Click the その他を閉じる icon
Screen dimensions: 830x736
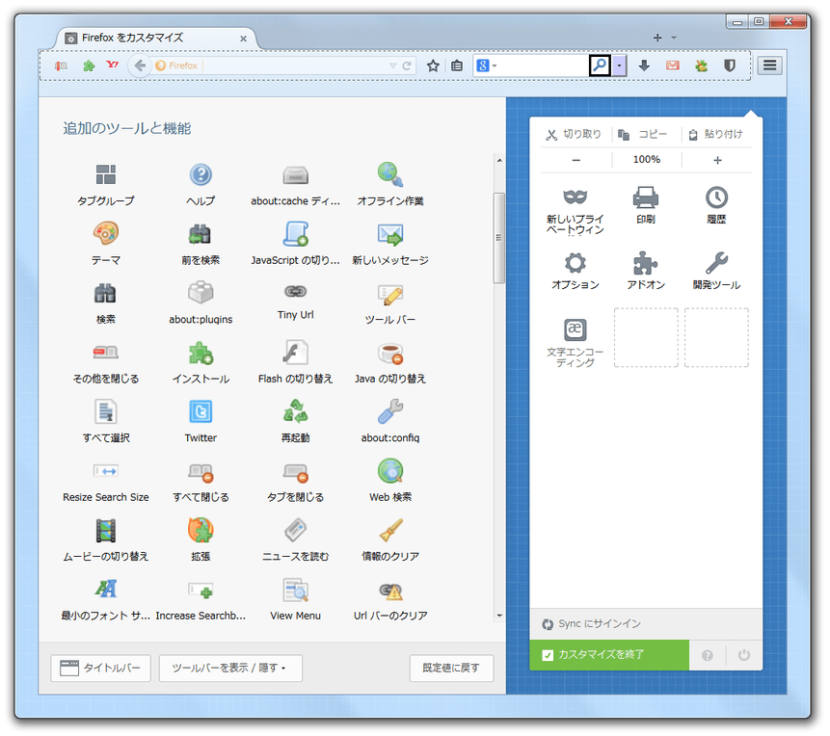(106, 352)
